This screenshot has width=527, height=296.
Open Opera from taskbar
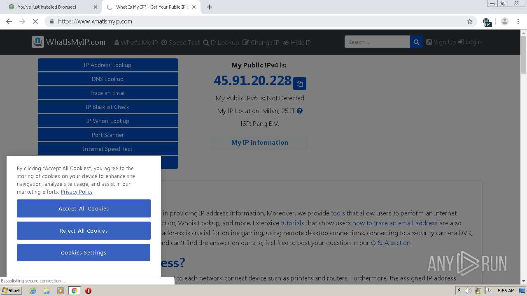pos(88,291)
